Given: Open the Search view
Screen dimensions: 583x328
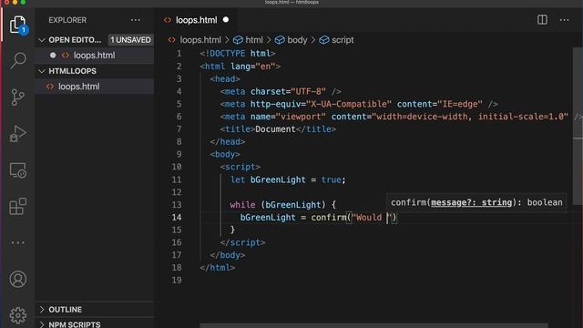Looking at the screenshot, I should point(18,60).
